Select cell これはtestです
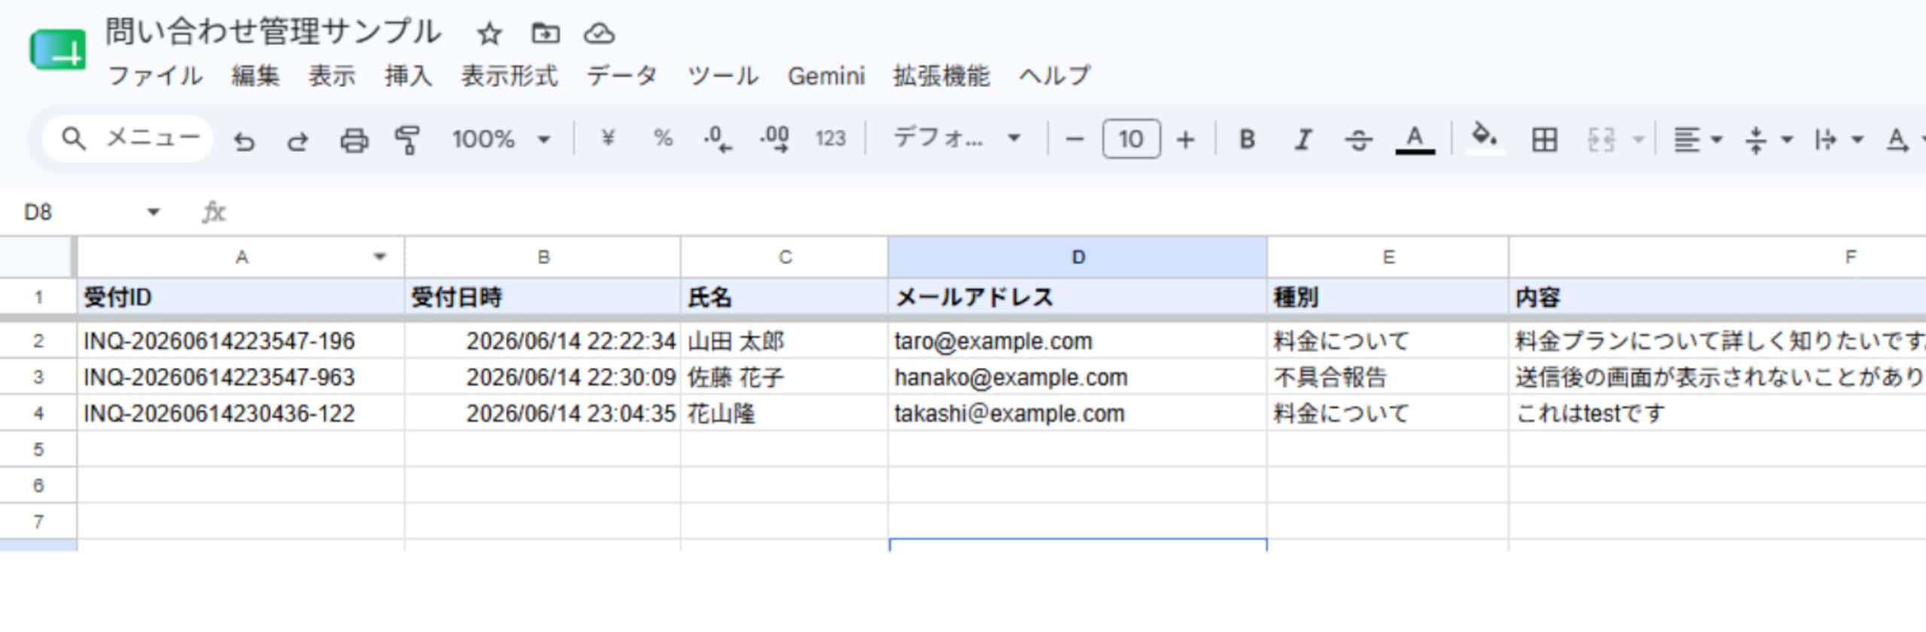1926x632 pixels. pyautogui.click(x=1718, y=413)
